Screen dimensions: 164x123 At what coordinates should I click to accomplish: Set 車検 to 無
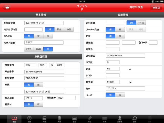click(x=38, y=85)
